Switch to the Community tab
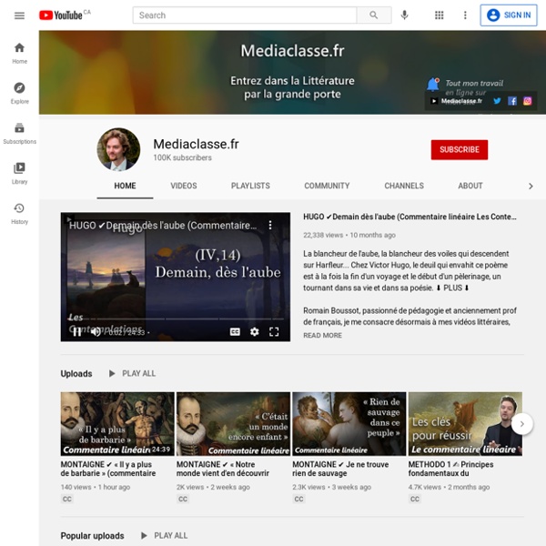 pyautogui.click(x=327, y=186)
